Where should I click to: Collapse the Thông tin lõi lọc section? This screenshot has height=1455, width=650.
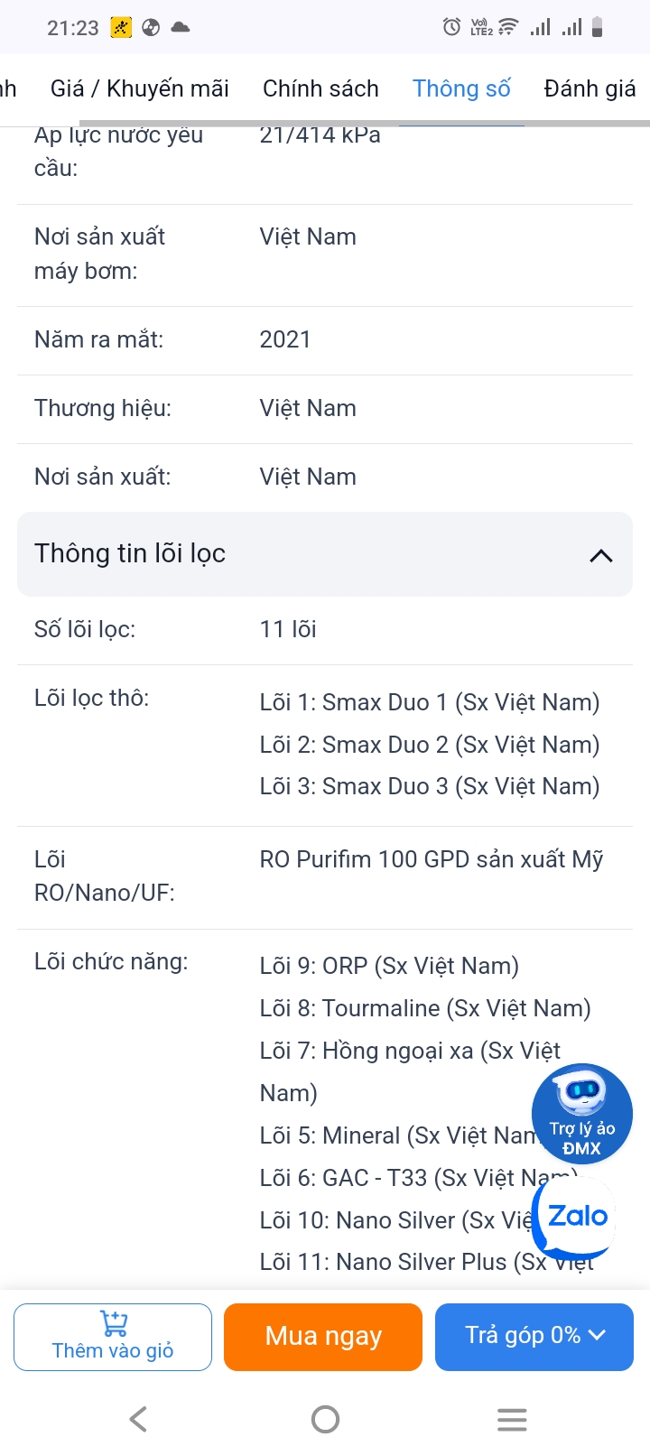(600, 555)
